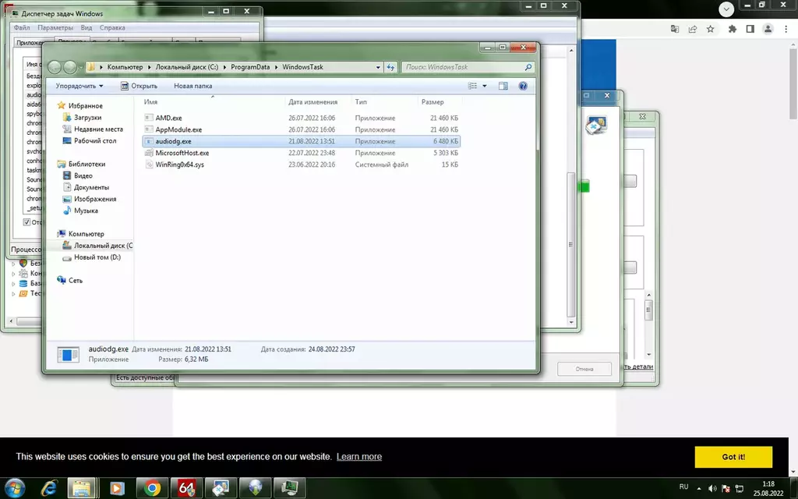Toggle Chrome side panel icon

pos(750,29)
